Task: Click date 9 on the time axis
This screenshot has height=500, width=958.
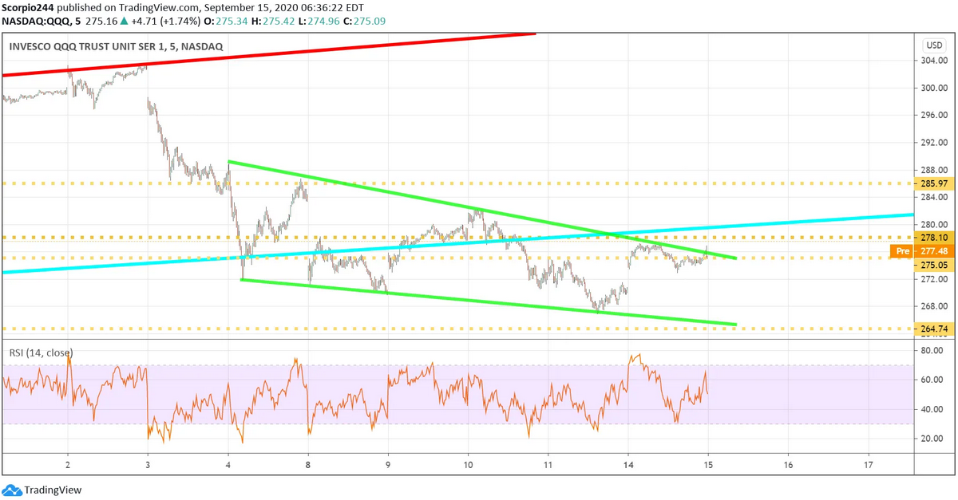Action: click(388, 464)
